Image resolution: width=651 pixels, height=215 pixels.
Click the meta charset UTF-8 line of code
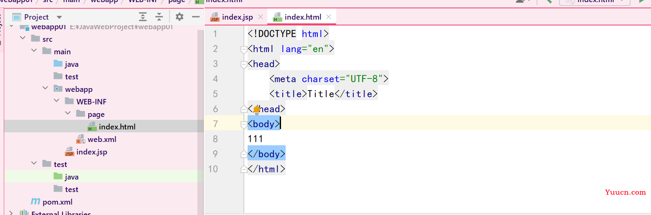(x=329, y=79)
